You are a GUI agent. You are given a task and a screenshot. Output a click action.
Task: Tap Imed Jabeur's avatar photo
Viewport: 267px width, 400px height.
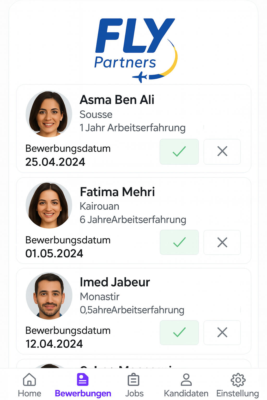tap(49, 296)
